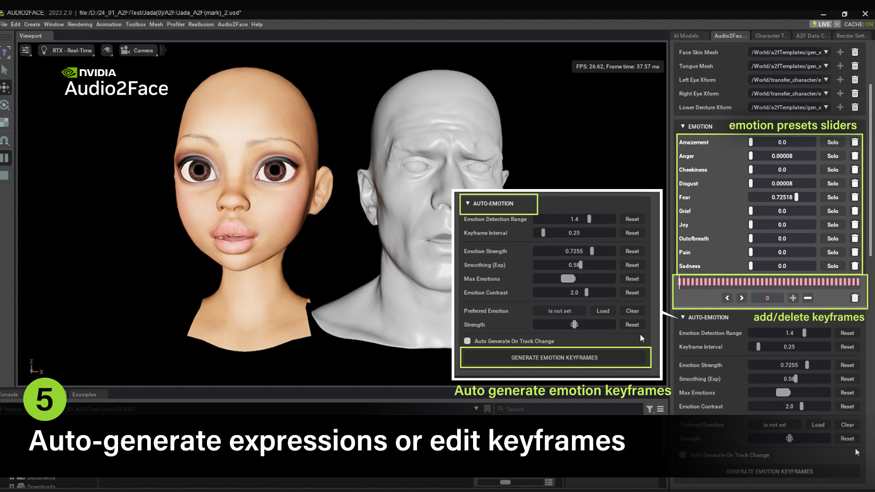This screenshot has width=875, height=492.
Task: Click the eye icon in the viewport toolbar
Action: pyautogui.click(x=107, y=50)
